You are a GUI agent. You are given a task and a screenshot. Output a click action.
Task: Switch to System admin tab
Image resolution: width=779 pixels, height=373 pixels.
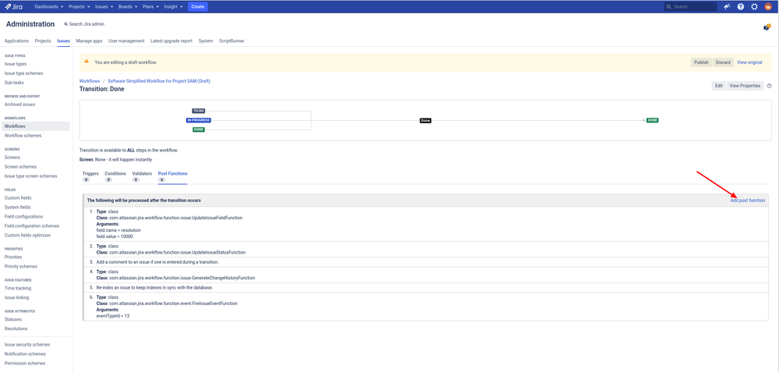[206, 41]
